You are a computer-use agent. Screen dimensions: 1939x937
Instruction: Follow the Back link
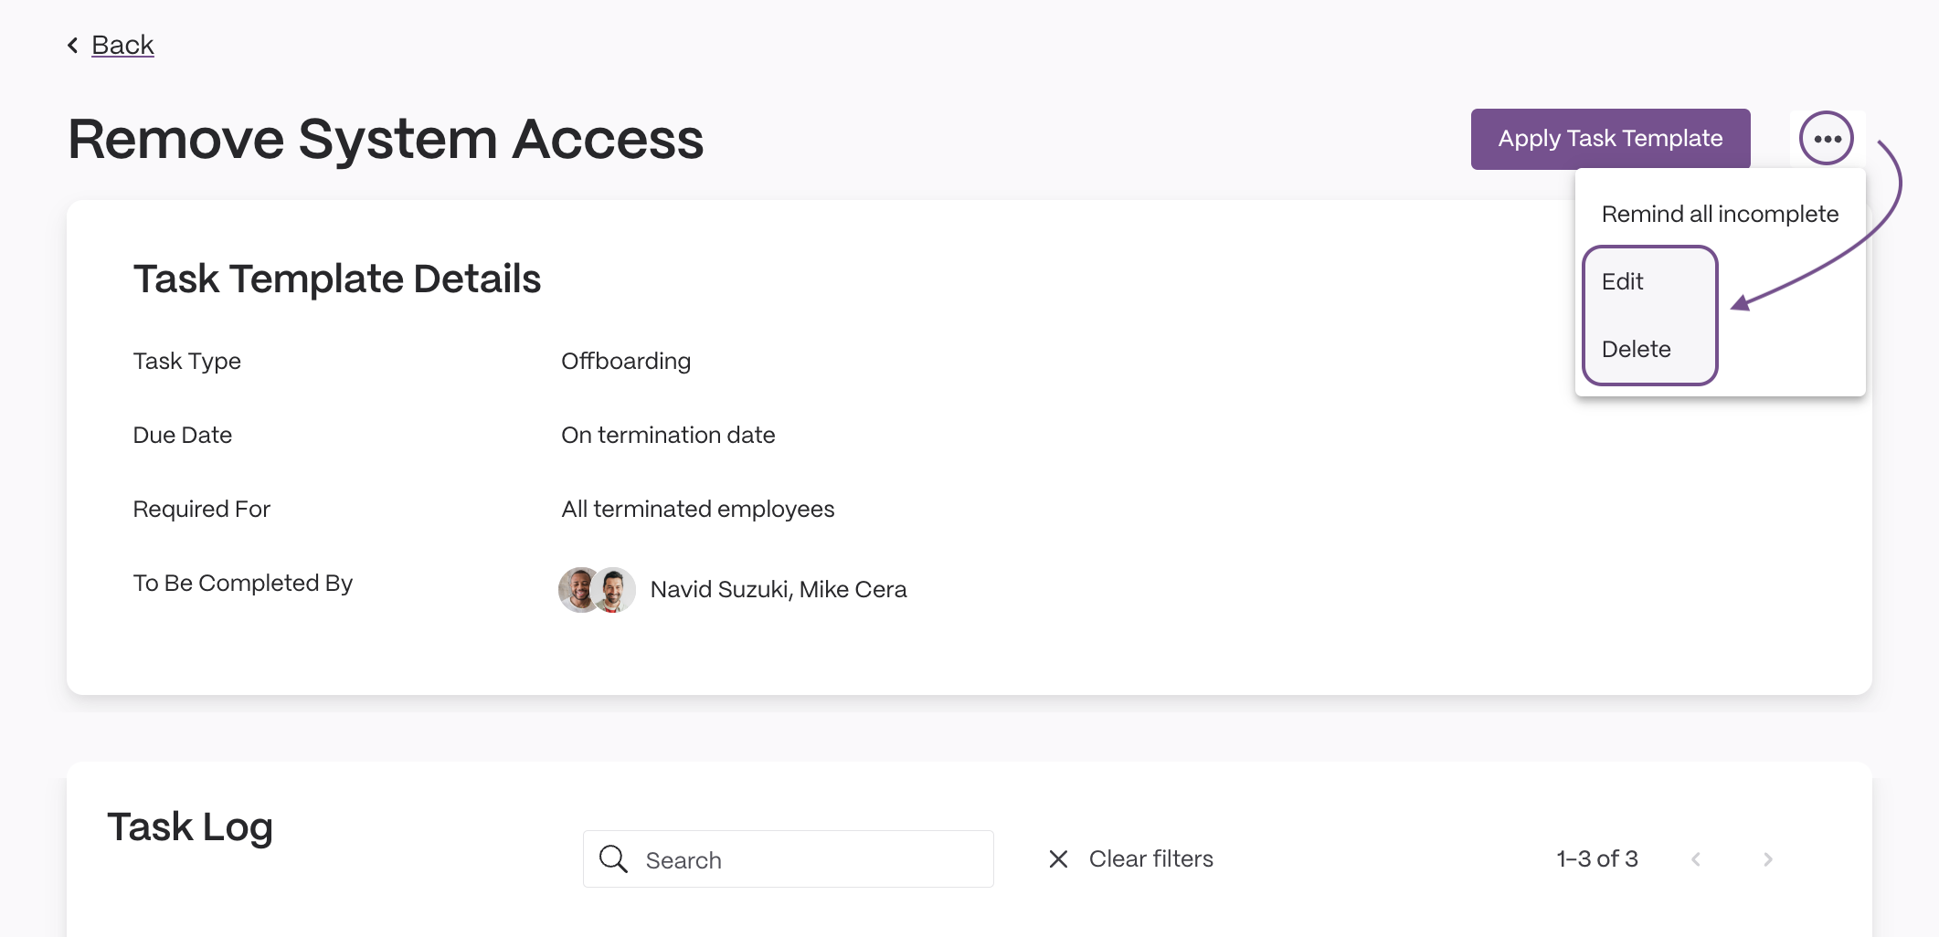point(122,45)
